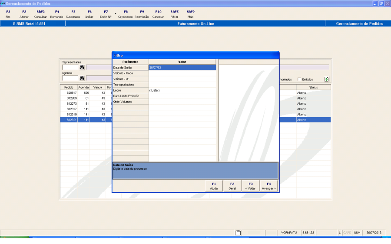Select order row 812273
391x244 pixels.
pyautogui.click(x=86, y=104)
